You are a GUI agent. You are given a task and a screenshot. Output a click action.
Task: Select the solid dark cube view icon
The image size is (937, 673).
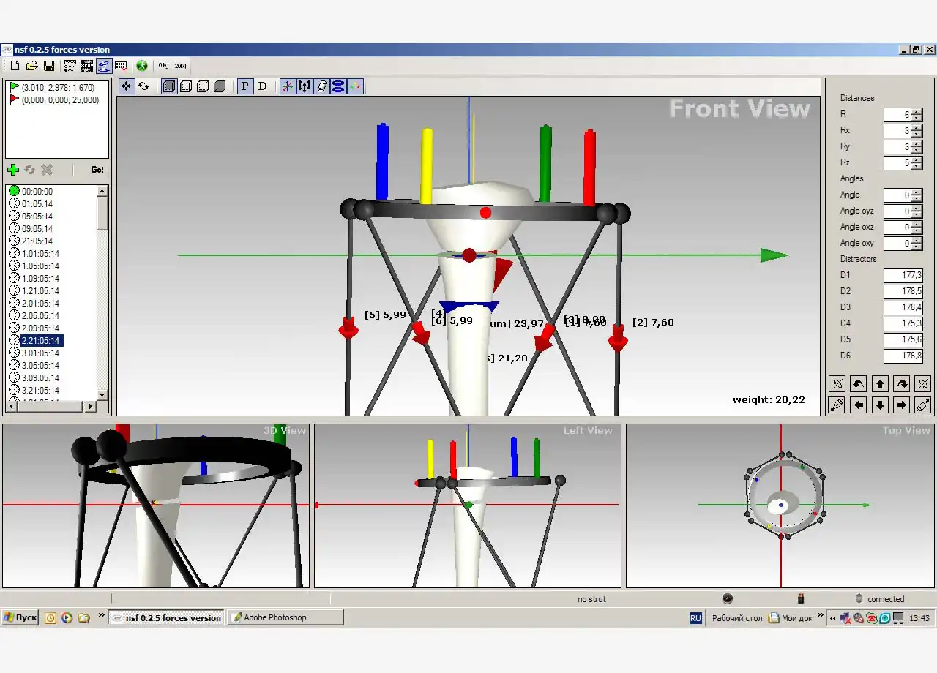tap(220, 86)
